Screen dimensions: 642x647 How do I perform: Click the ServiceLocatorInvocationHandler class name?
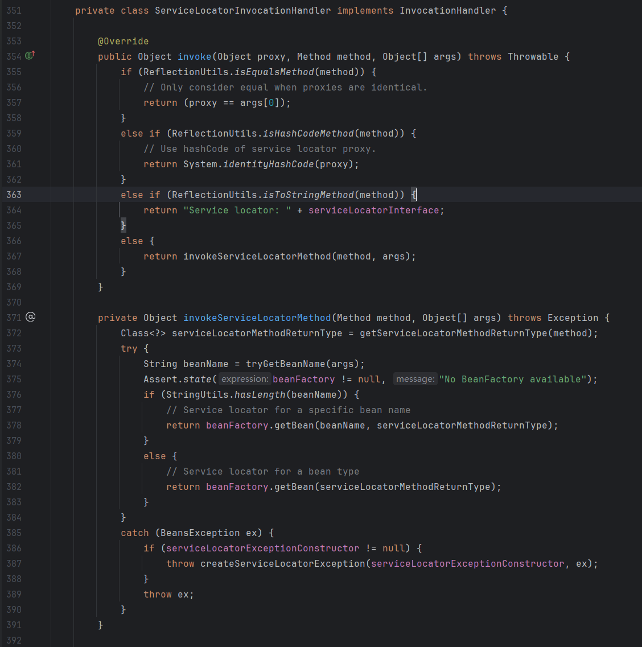point(242,10)
